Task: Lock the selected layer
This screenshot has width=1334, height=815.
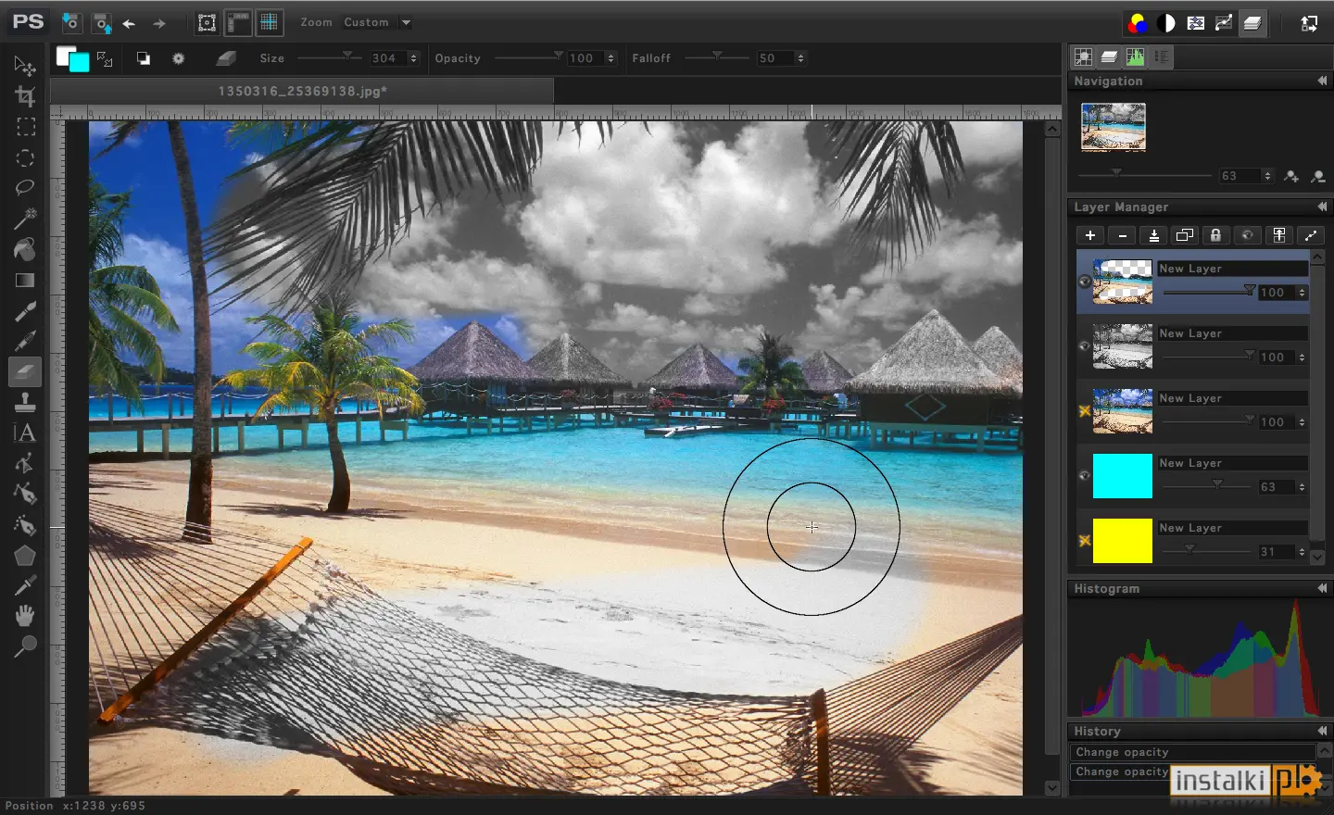Action: click(x=1216, y=235)
